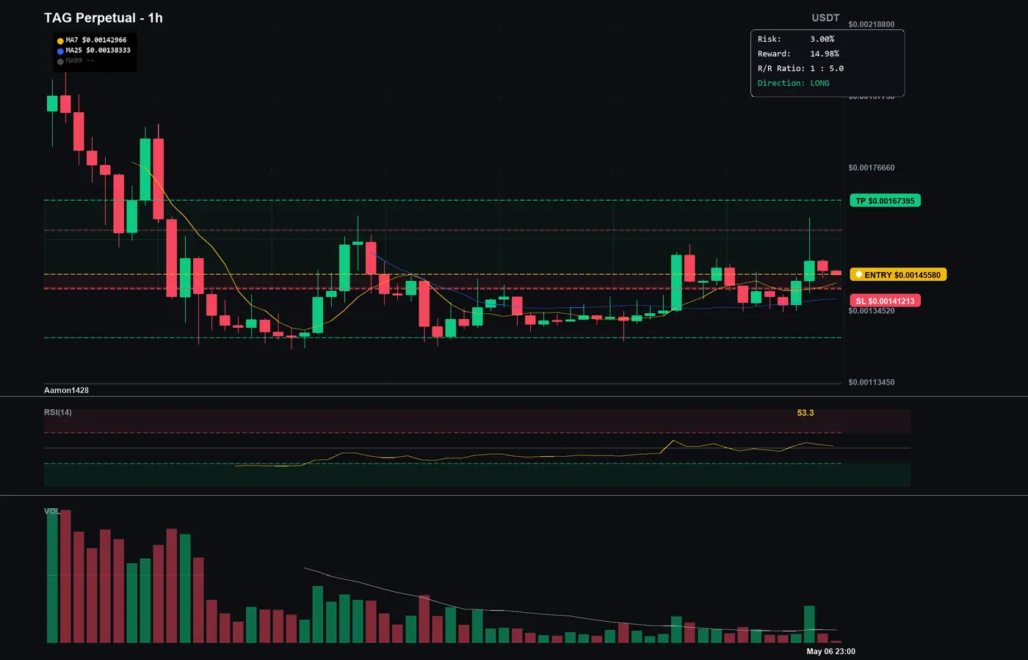1028x660 pixels.
Task: Click the "MA25 $0.00138333" legend text
Action: 98,51
